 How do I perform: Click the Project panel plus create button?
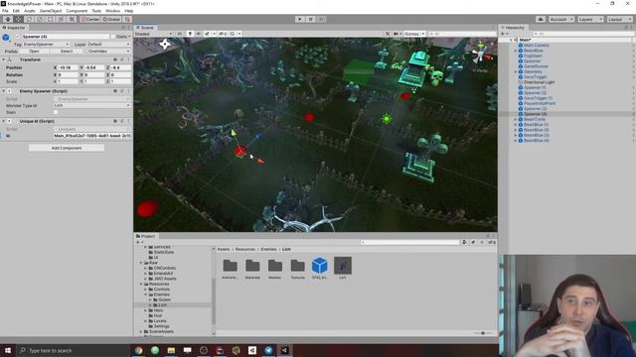[138, 242]
